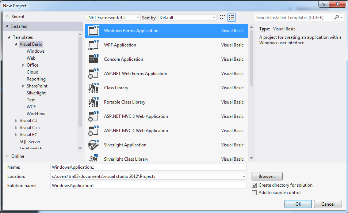Open the Sort by Default dropdown
This screenshot has width=348, height=213.
pyautogui.click(x=187, y=17)
